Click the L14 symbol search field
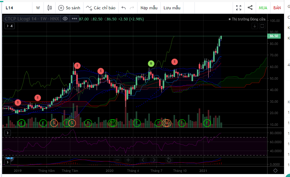The image size is (290, 177). click(17, 8)
